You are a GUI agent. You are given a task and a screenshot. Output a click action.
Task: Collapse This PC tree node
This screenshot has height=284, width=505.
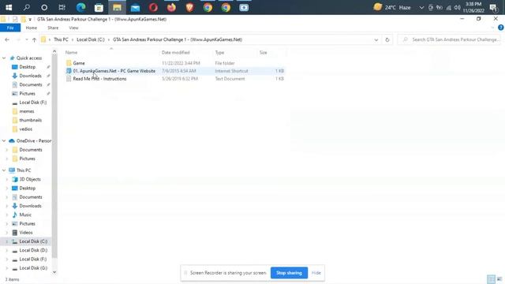(4, 170)
